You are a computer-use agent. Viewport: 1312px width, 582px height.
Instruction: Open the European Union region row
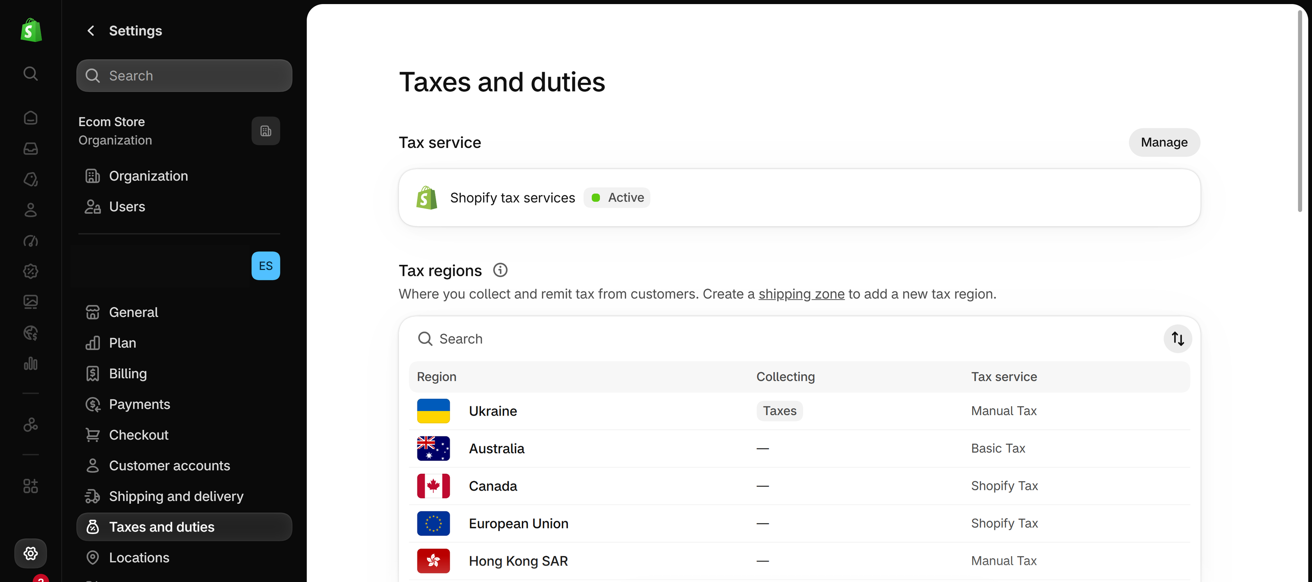click(799, 523)
